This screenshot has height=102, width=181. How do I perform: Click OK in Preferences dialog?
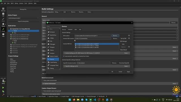[x=112, y=72]
